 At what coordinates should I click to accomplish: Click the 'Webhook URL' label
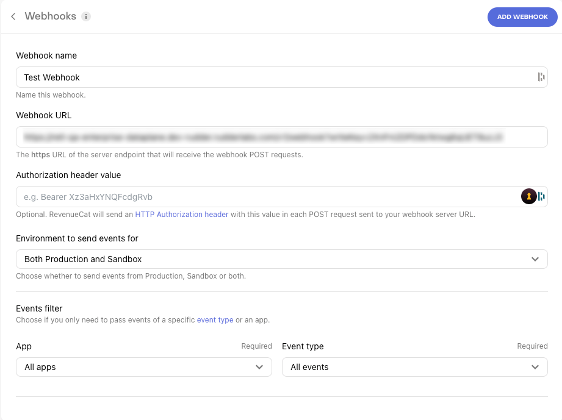44,115
